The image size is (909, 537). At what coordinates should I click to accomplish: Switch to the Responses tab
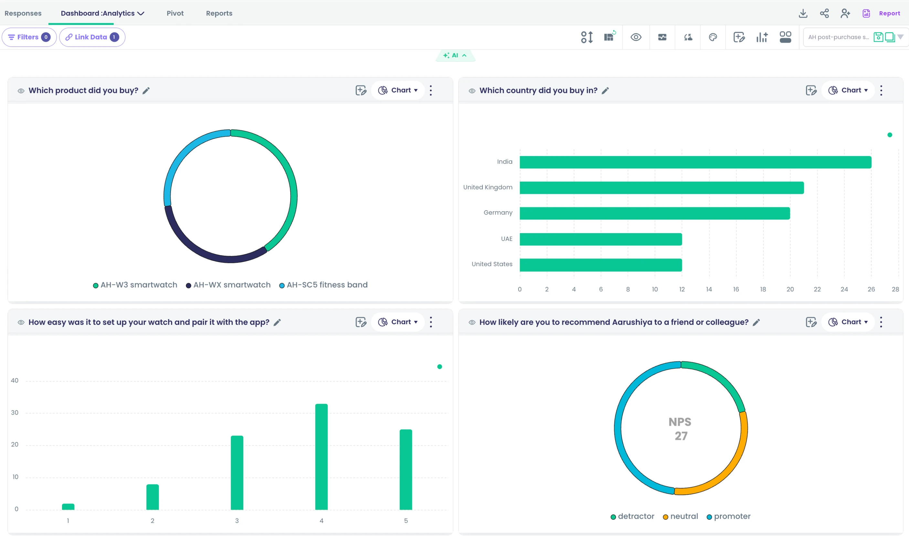23,13
